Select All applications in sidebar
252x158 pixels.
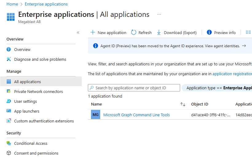coord(27,82)
